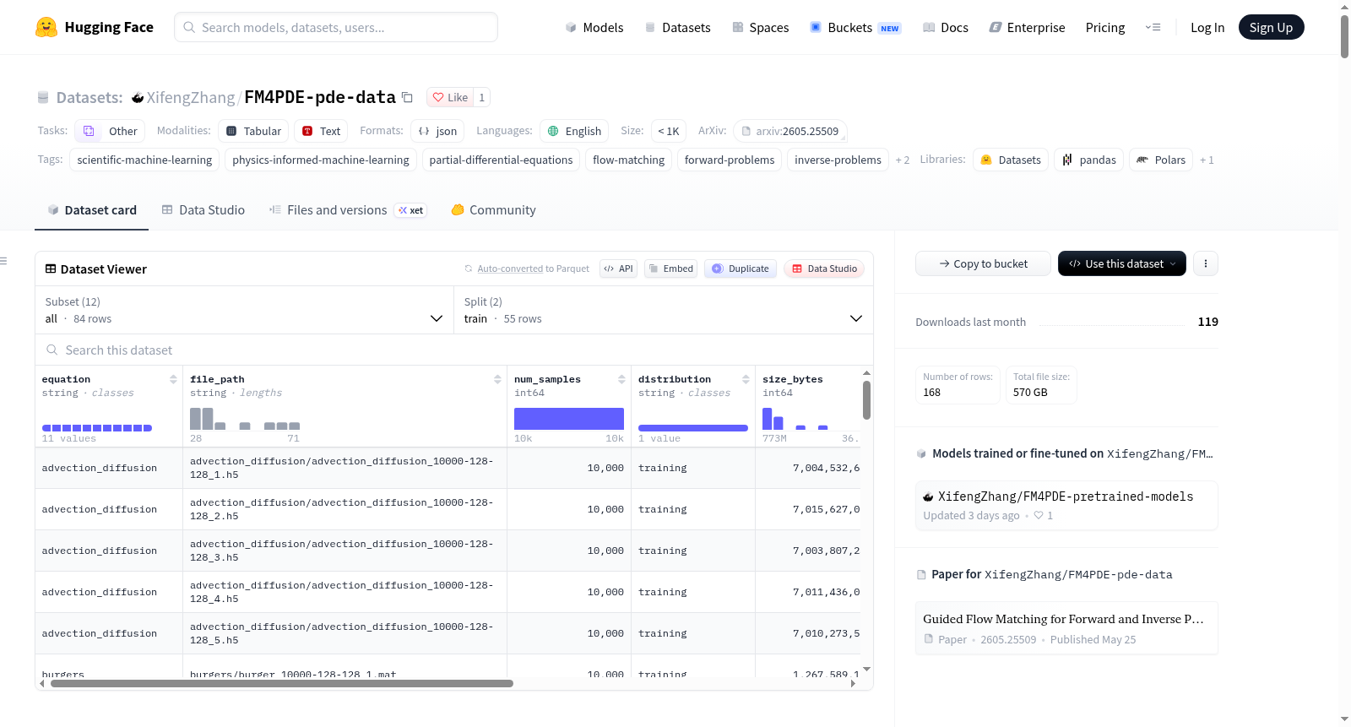Show the +1 additional libraries

coord(1207,160)
